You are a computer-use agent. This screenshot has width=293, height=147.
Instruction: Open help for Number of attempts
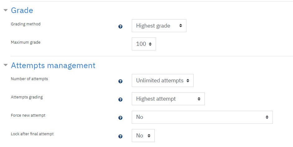tap(120, 81)
